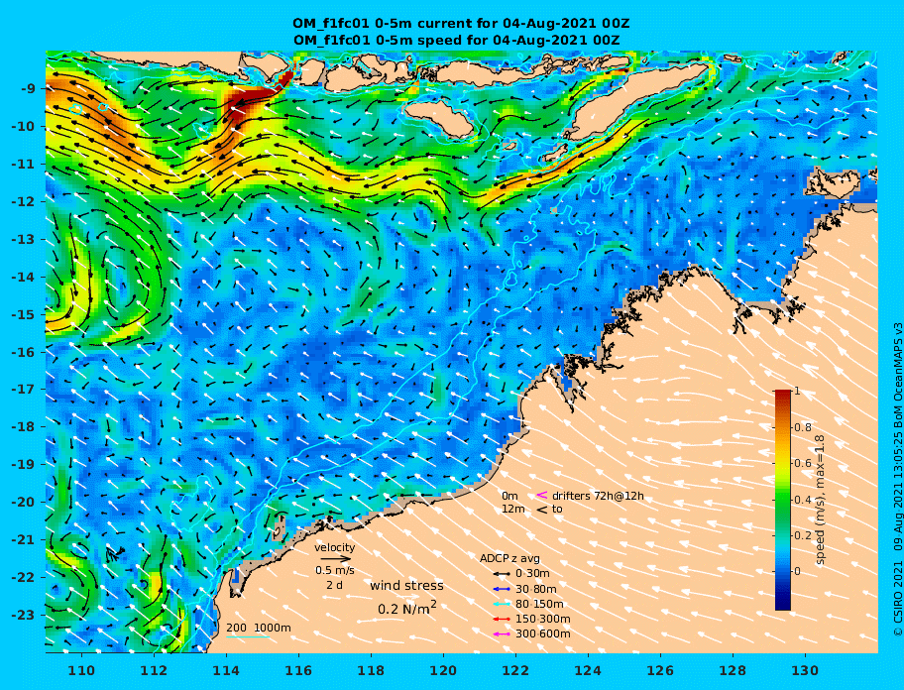Click longitude axis label '110'
The width and height of the screenshot is (904, 690).
[81, 670]
